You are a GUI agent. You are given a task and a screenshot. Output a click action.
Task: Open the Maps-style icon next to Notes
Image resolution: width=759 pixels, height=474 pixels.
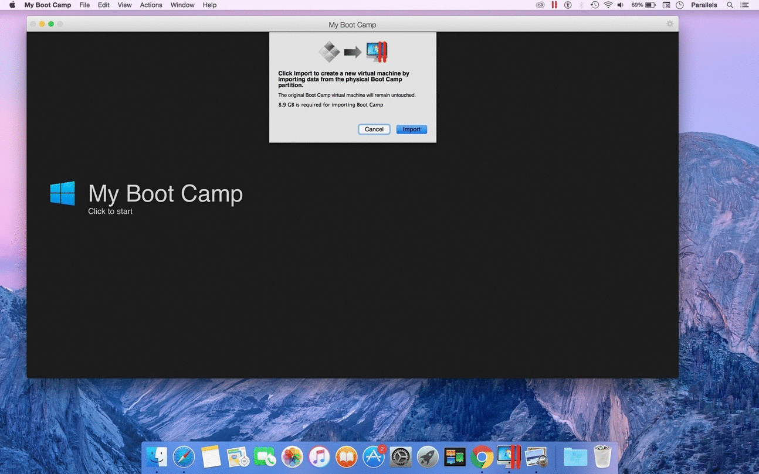238,457
